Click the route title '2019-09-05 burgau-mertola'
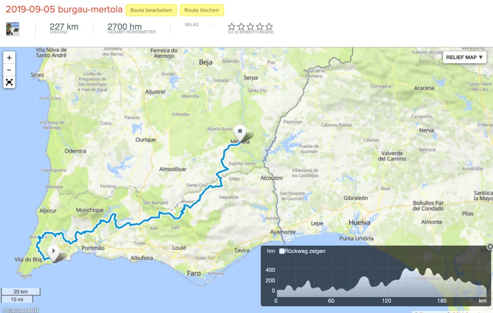Viewport: 493px width, 313px height. coord(64,10)
